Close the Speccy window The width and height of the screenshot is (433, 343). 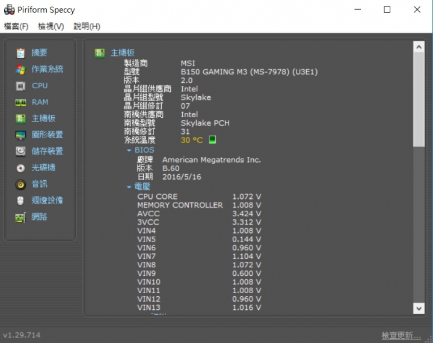[x=417, y=10]
